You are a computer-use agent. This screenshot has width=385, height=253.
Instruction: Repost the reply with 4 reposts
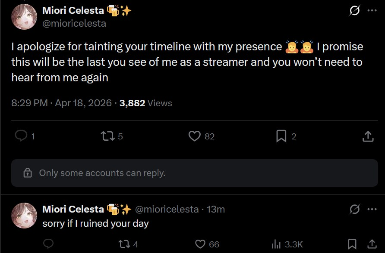124,244
